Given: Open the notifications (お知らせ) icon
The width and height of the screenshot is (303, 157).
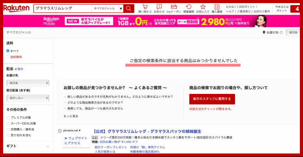Looking at the screenshot, I should coord(159,9).
